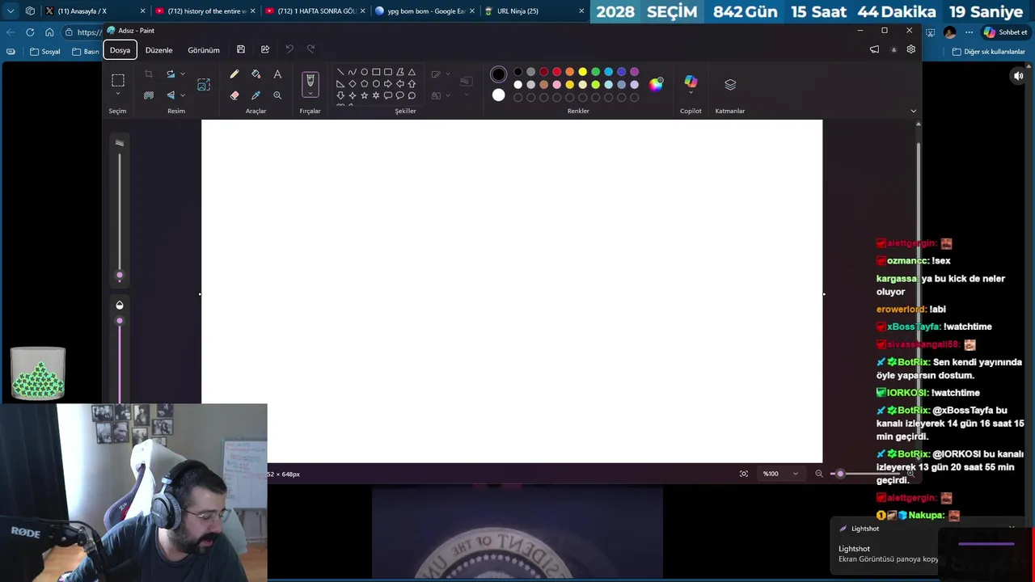Select the Fill bucket tool
Image resolution: width=1035 pixels, height=582 pixels.
(x=256, y=74)
